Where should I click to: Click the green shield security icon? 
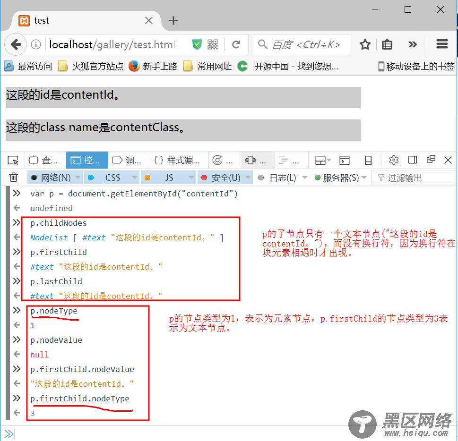[x=197, y=44]
